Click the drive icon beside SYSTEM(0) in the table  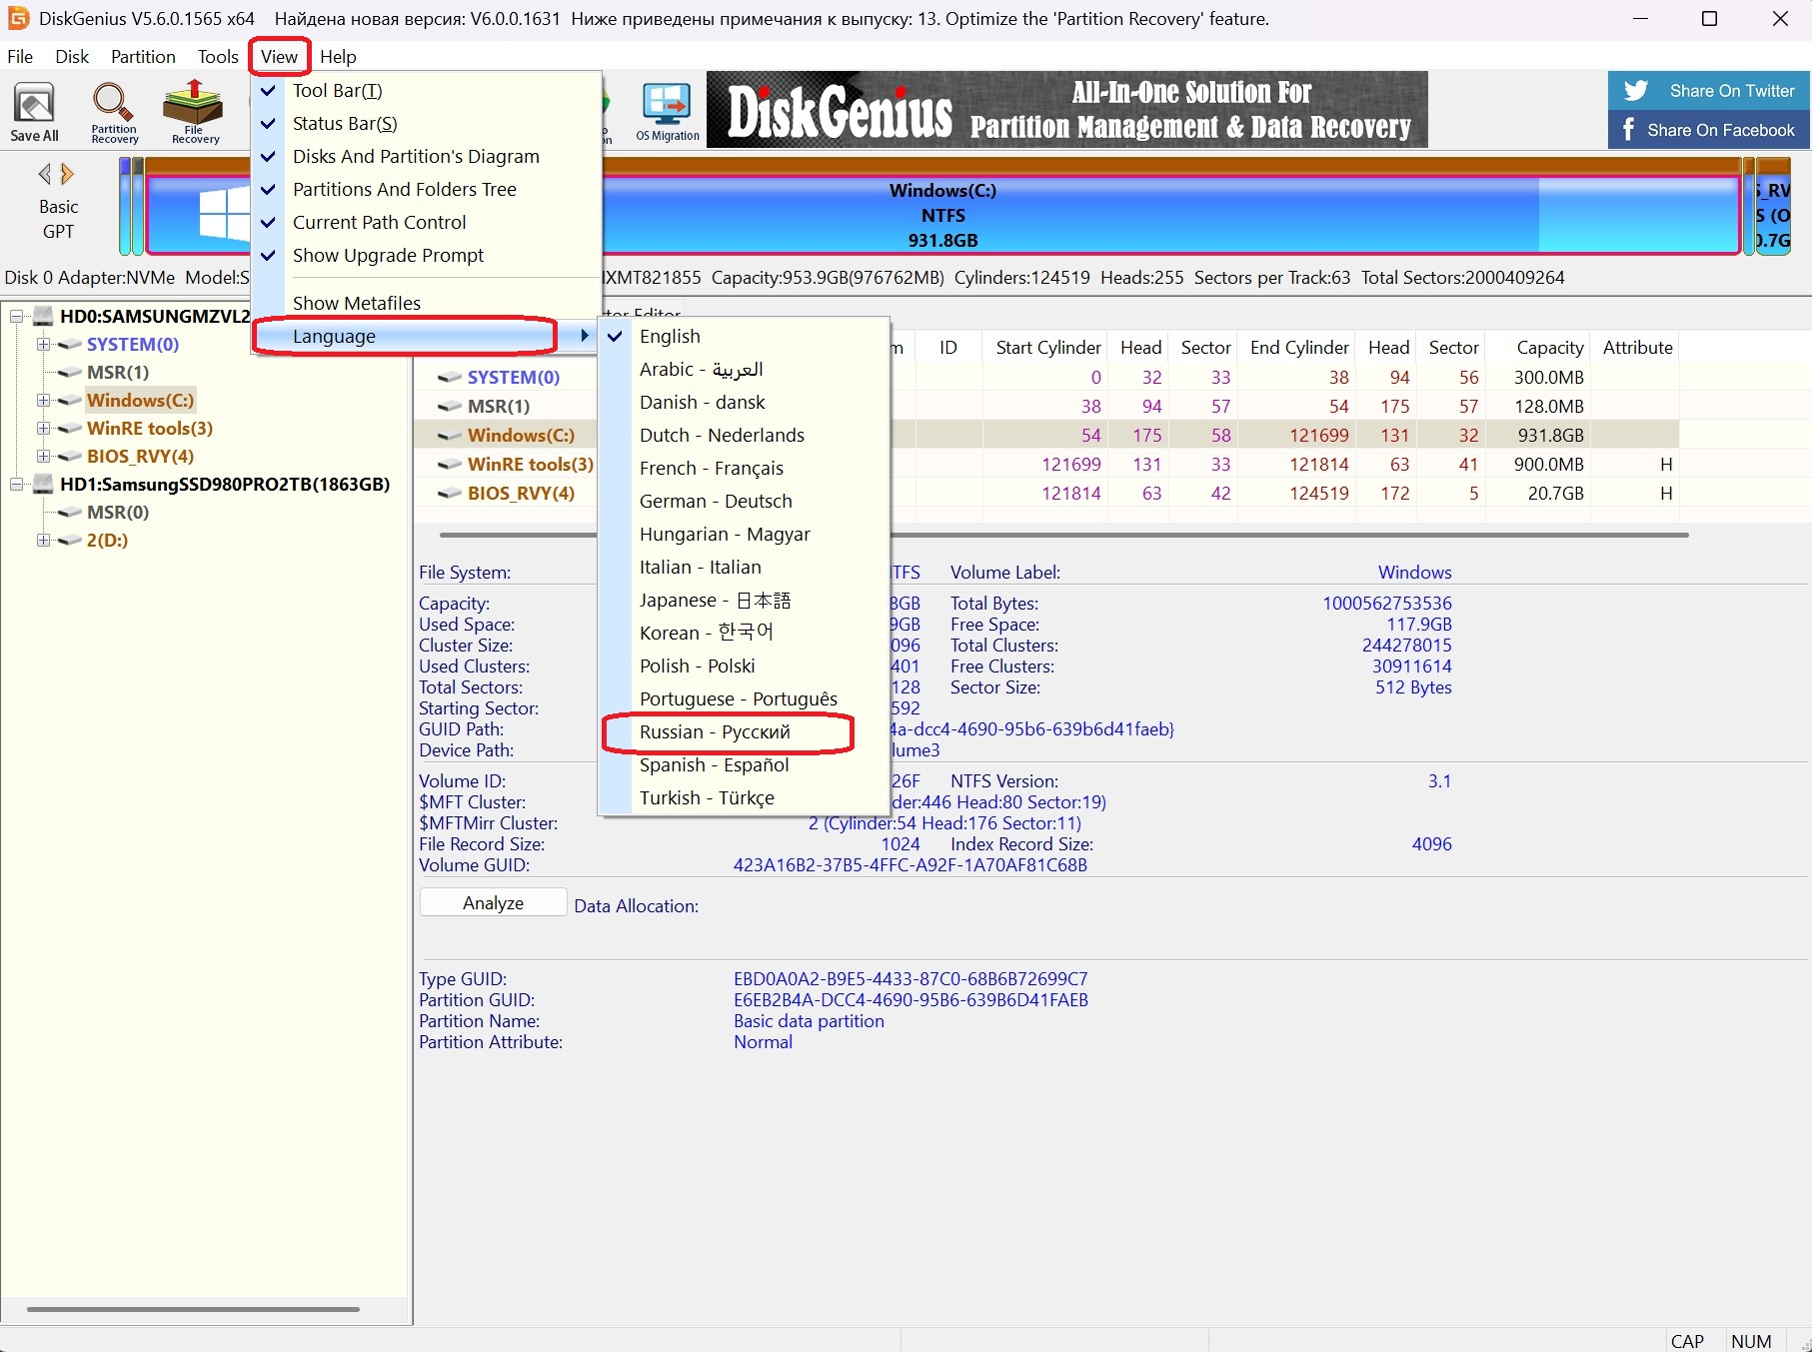click(x=450, y=378)
